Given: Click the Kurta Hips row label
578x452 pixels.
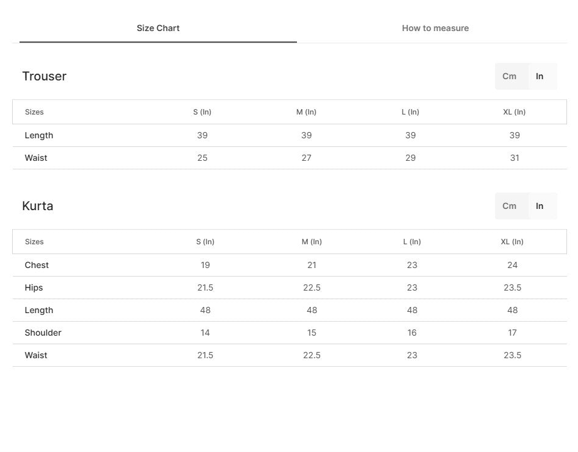Looking at the screenshot, I should (x=34, y=288).
